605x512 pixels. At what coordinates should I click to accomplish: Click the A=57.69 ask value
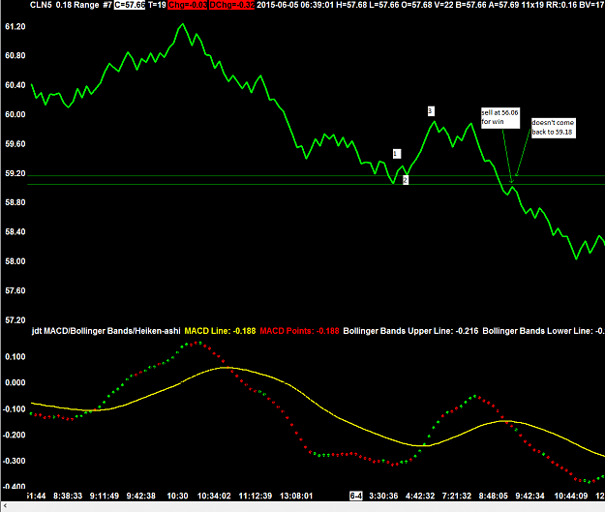coord(504,5)
